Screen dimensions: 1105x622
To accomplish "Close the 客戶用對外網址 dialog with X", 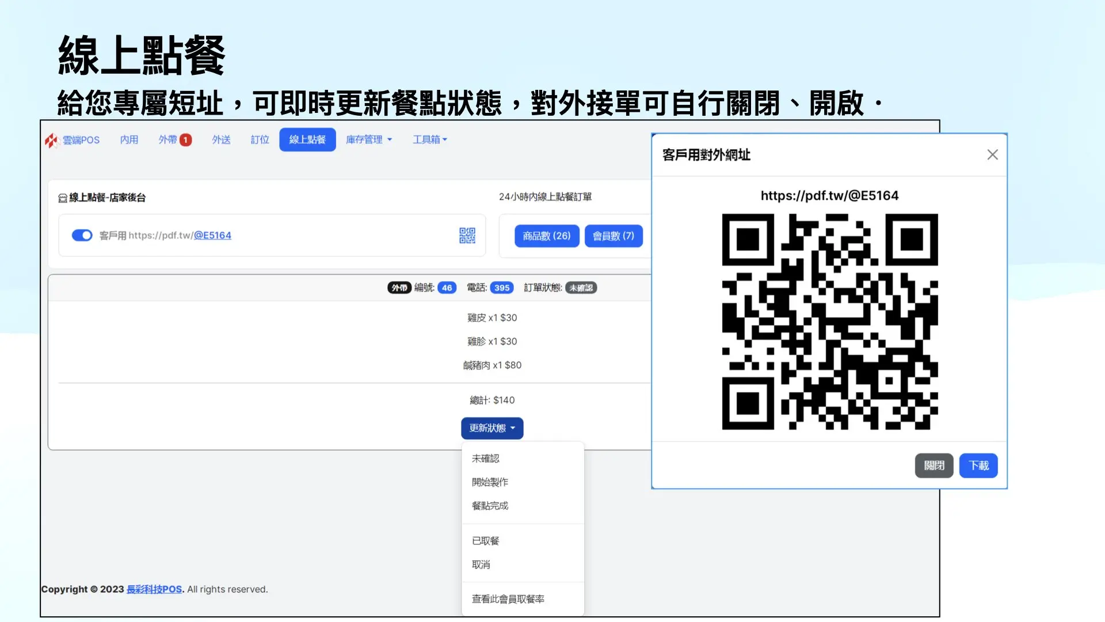I will point(992,154).
